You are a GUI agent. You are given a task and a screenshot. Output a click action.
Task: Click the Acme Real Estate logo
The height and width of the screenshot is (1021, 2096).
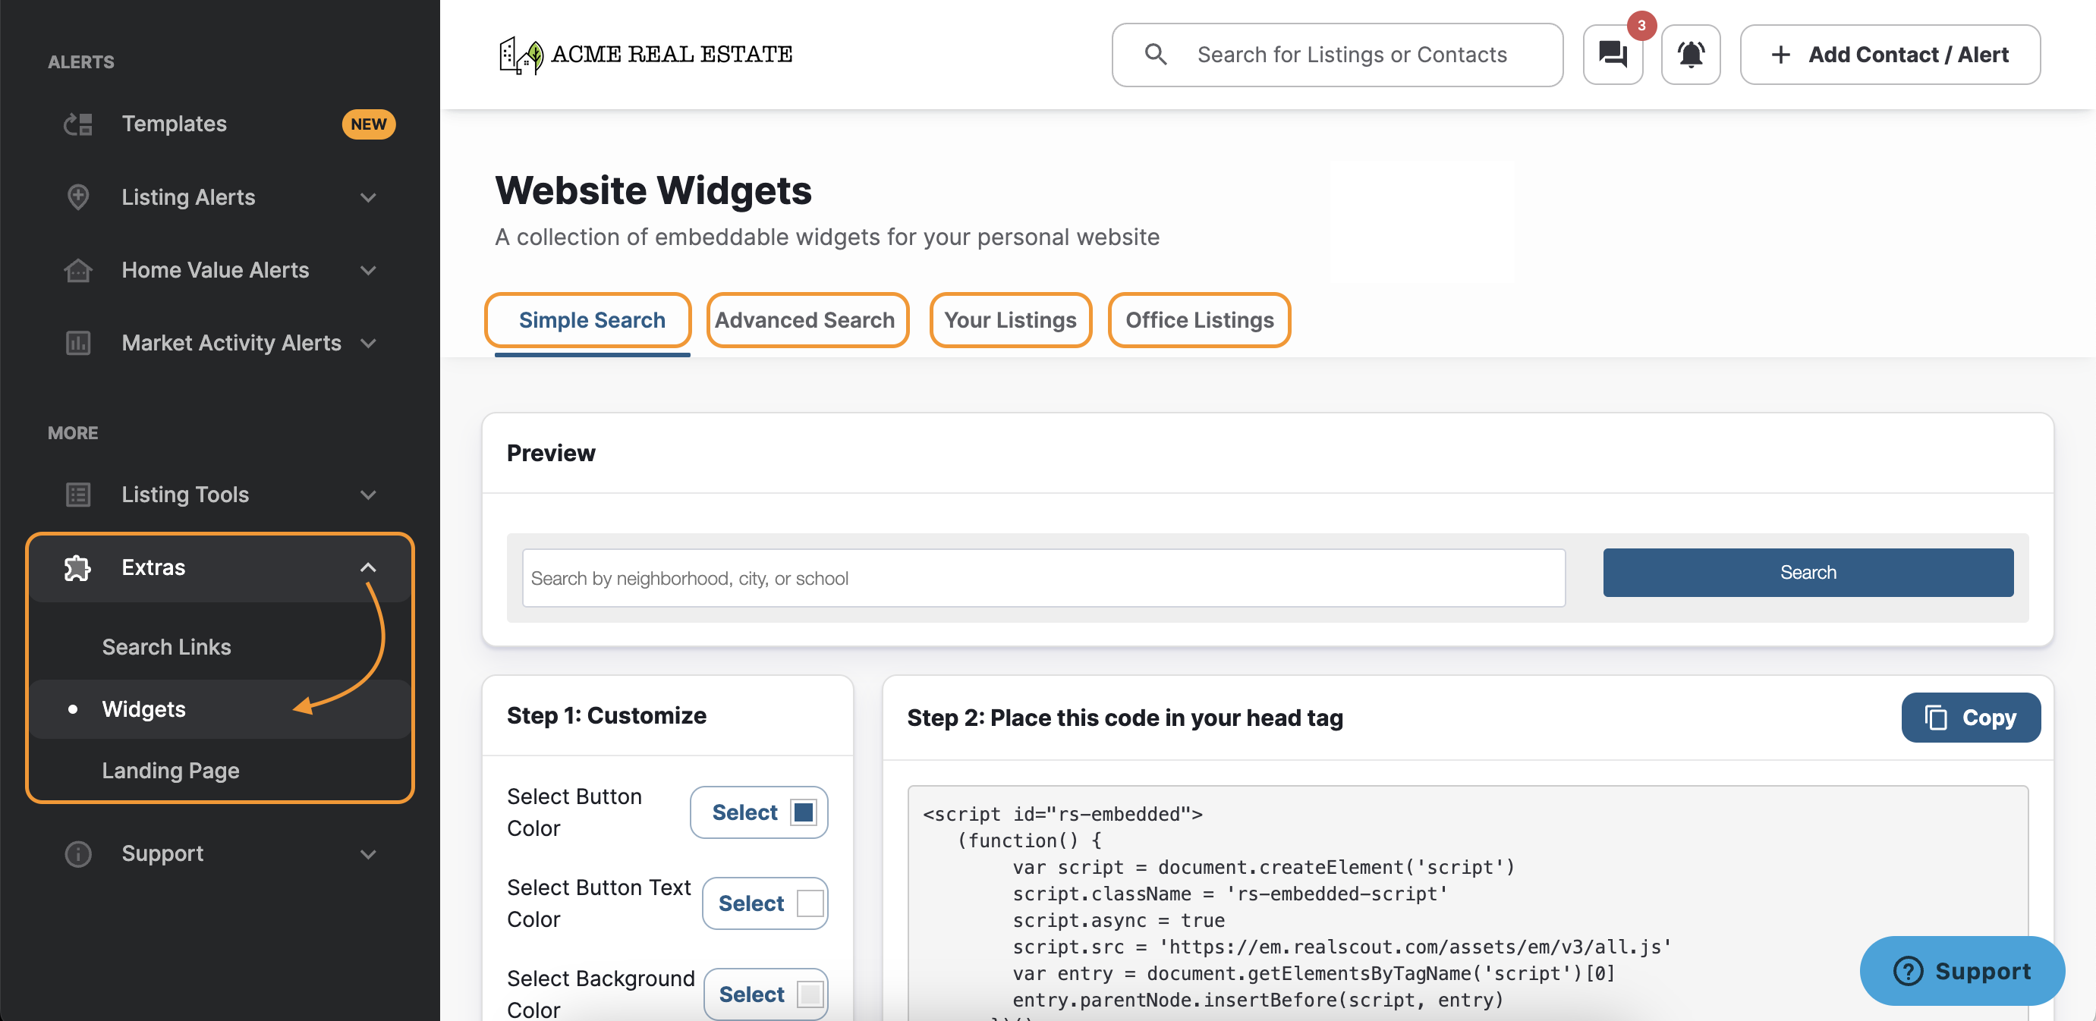[x=645, y=55]
